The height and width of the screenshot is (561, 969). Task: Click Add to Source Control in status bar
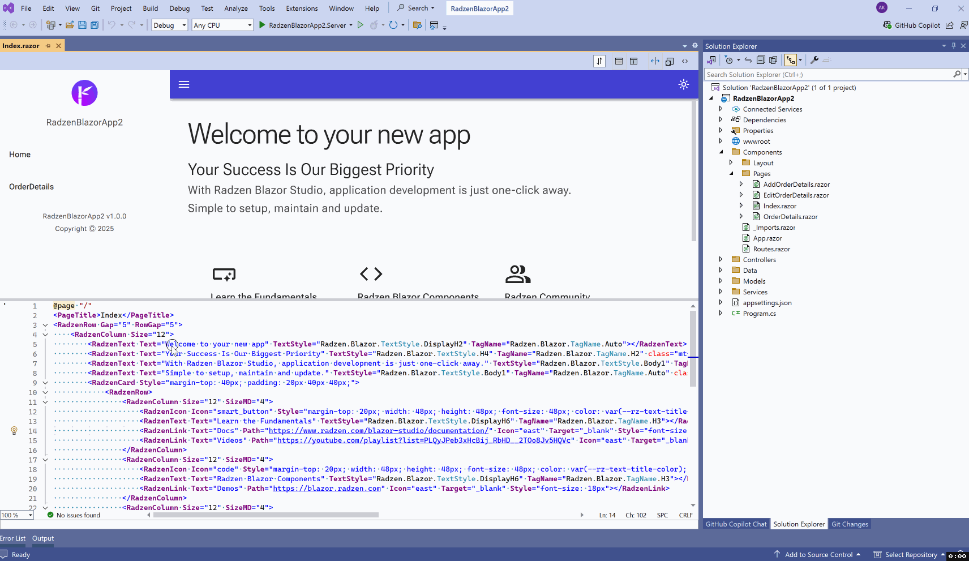tap(818, 555)
